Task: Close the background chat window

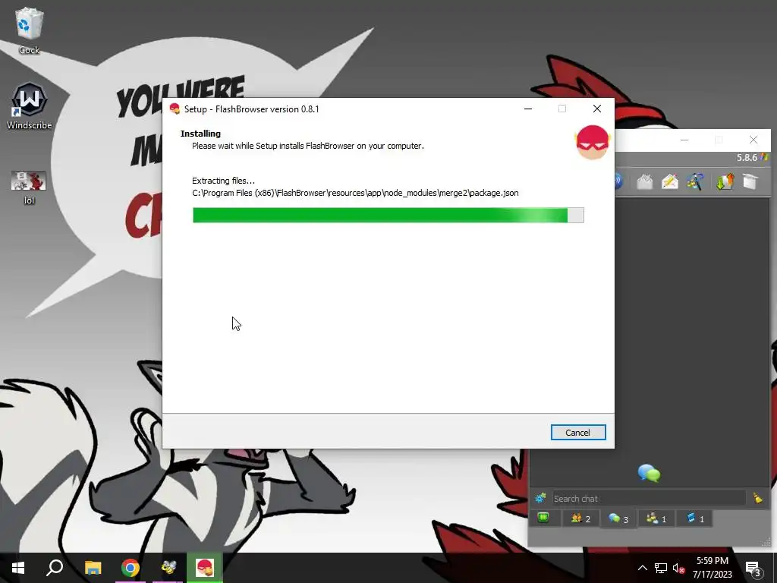Action: [753, 140]
